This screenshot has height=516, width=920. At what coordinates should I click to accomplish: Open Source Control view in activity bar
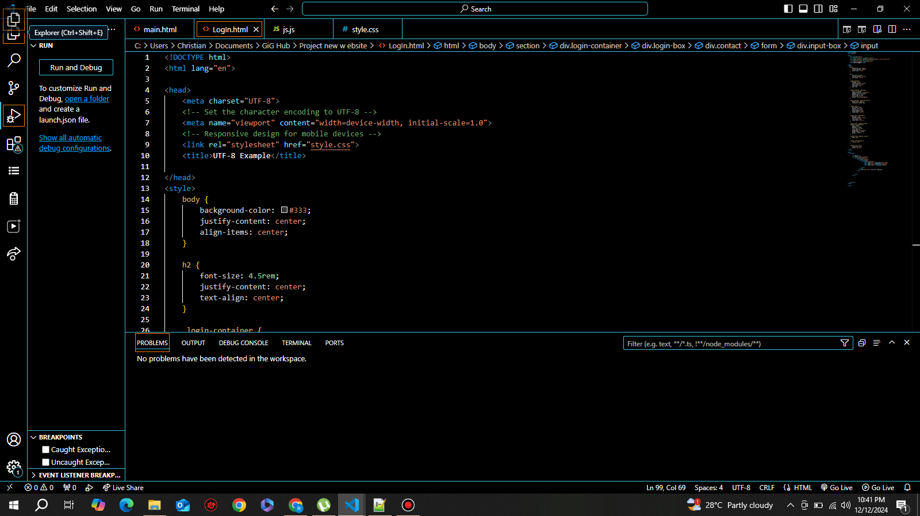point(14,88)
